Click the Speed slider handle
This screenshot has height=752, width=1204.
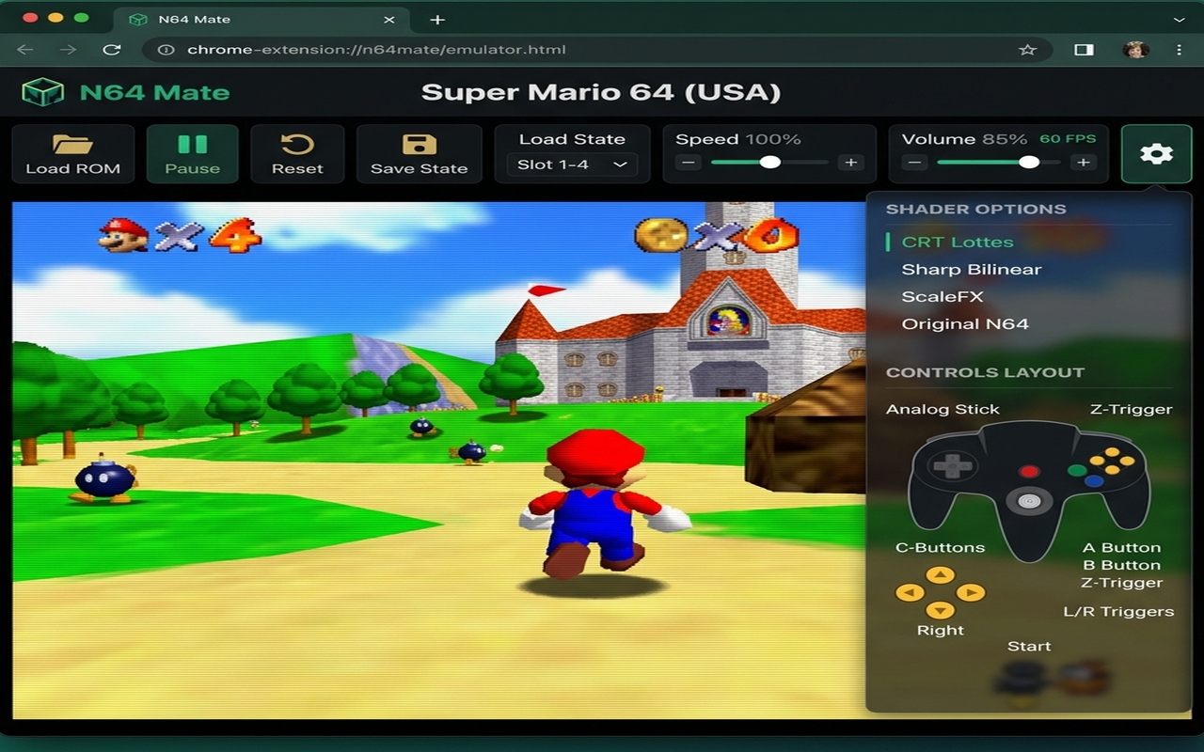[x=769, y=163]
